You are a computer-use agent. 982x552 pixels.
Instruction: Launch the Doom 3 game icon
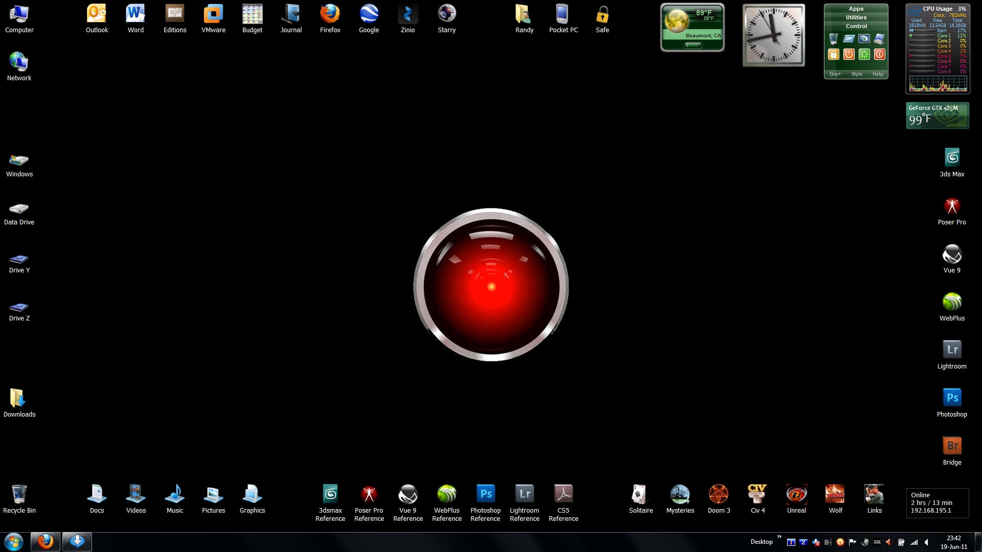pos(719,499)
